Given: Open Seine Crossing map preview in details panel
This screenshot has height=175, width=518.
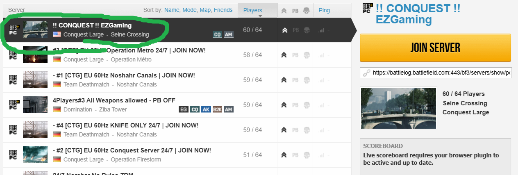Looking at the screenshot, I should tap(398, 108).
